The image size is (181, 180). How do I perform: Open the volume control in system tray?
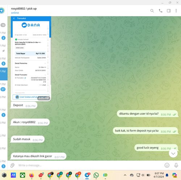tap(143, 175)
